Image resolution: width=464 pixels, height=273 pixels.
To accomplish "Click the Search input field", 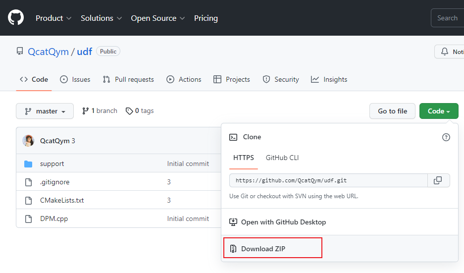I will pos(447,18).
